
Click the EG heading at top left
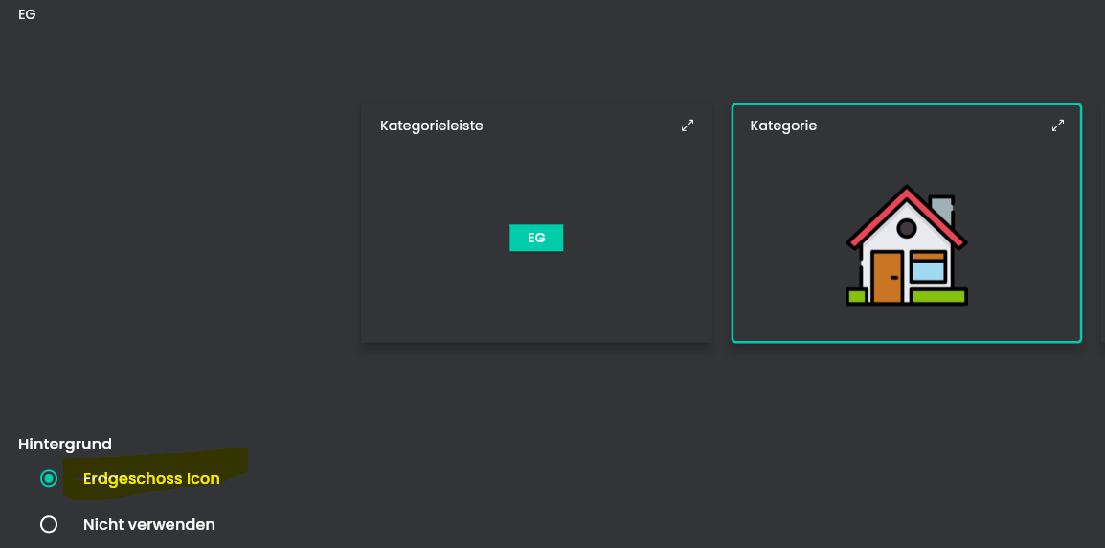[x=27, y=14]
